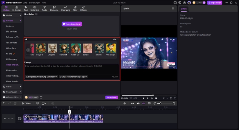Click the Exportieren button
239x130 pixels.
215,3
